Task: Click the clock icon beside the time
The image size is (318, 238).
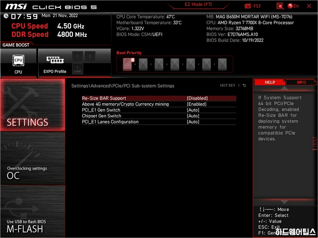Action: coord(6,16)
